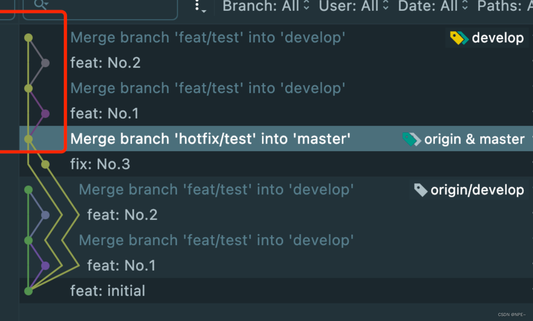This screenshot has width=533, height=321.
Task: Click the origin/develop branch label text
Action: (477, 190)
